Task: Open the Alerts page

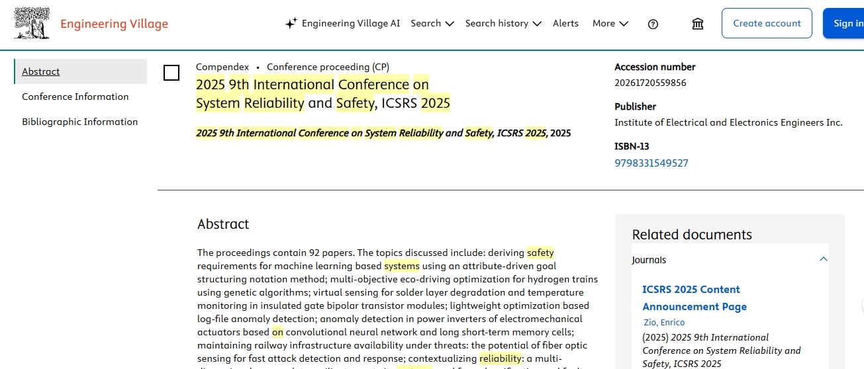Action: (565, 23)
